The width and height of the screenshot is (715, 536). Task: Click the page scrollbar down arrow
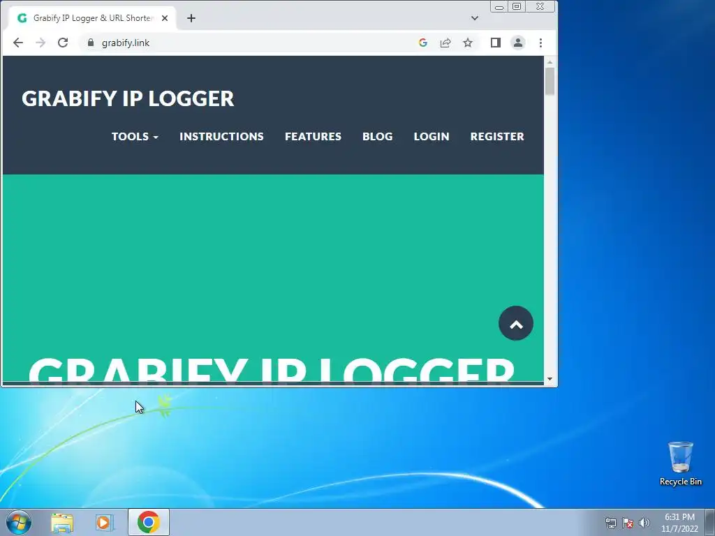550,379
